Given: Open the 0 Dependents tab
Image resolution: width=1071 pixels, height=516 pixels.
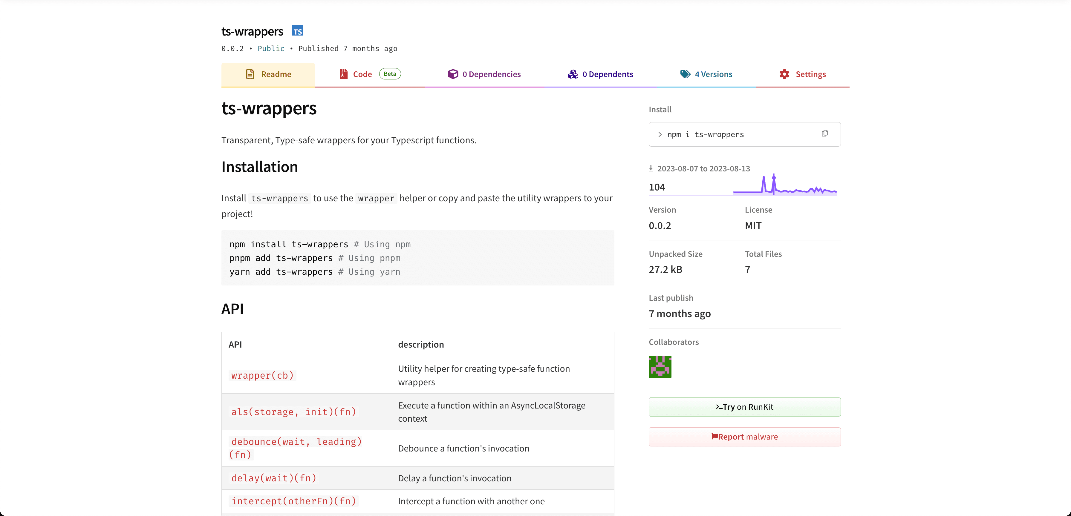Looking at the screenshot, I should 600,75.
